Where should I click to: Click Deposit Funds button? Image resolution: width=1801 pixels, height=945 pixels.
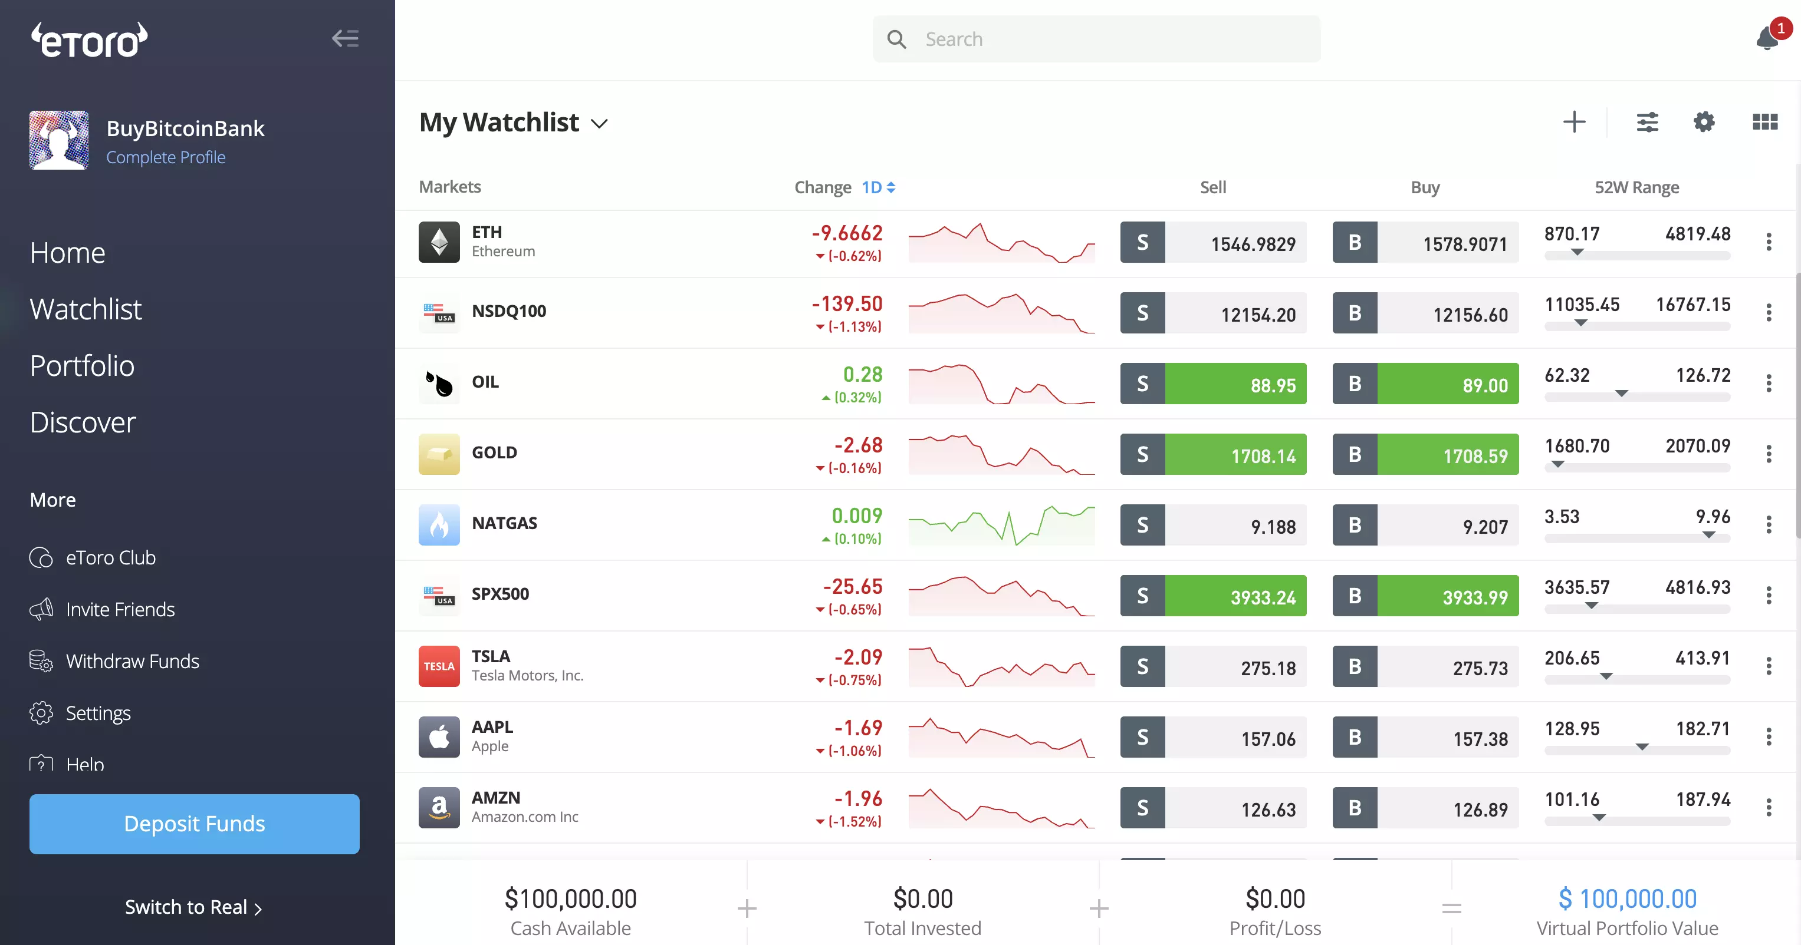pos(195,824)
